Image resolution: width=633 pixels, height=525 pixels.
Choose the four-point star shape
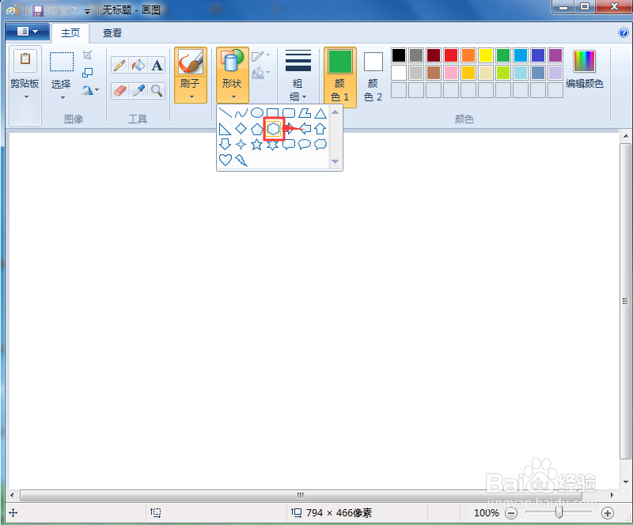[x=241, y=144]
